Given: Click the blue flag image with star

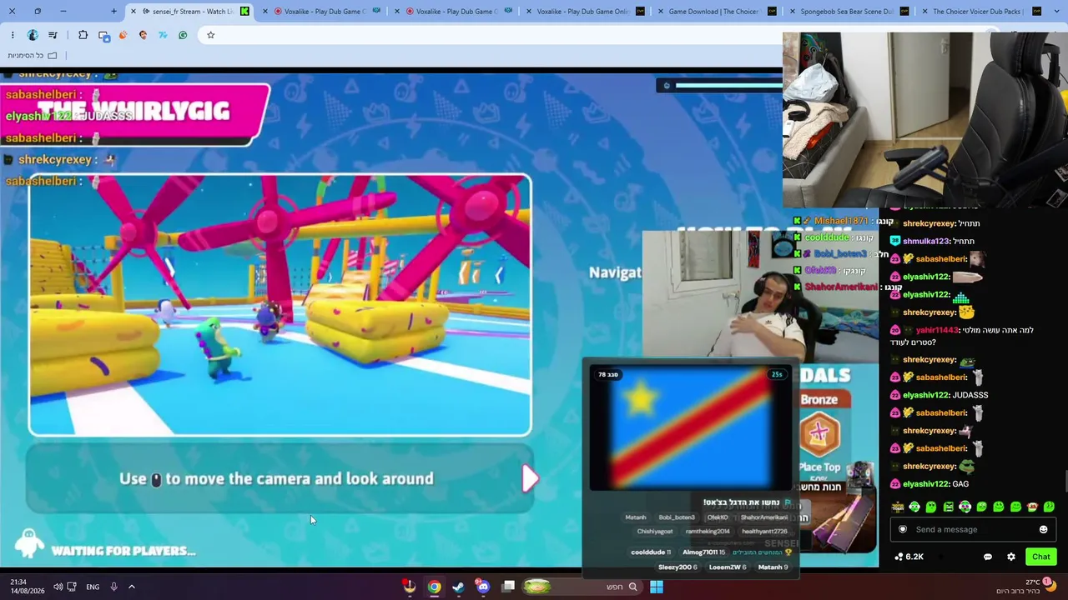Looking at the screenshot, I should [691, 428].
